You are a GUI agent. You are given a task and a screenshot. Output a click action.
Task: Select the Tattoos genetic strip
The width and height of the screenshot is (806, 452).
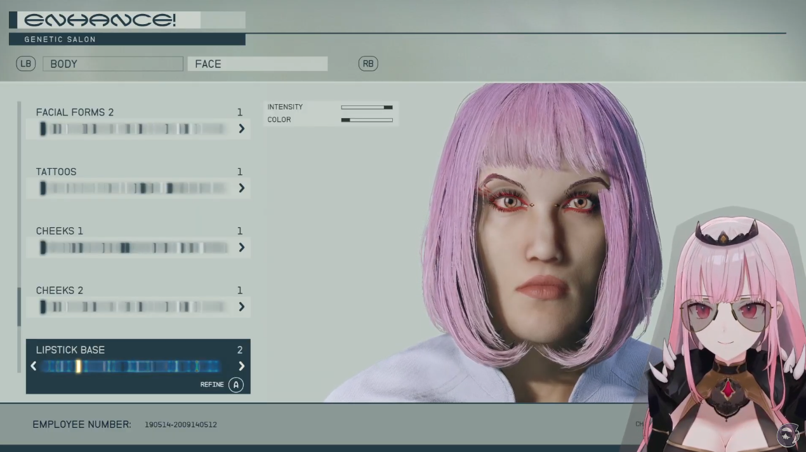(x=133, y=188)
